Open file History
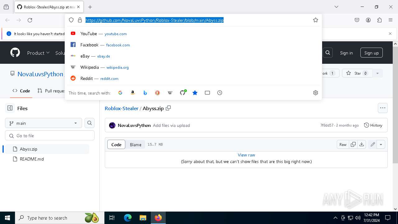 coord(373,125)
